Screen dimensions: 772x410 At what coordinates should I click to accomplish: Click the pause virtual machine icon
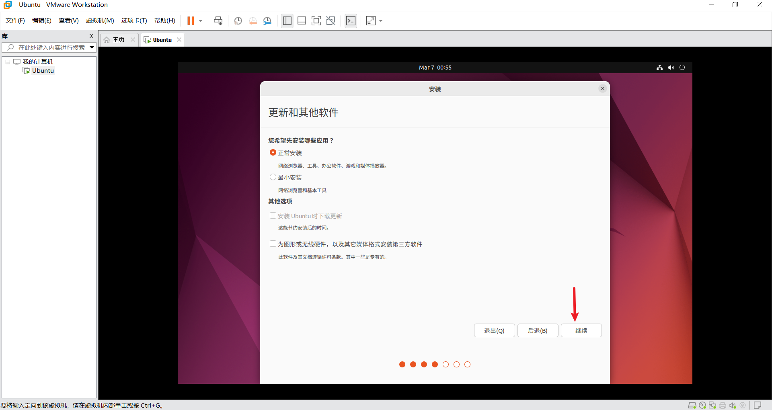pos(191,21)
